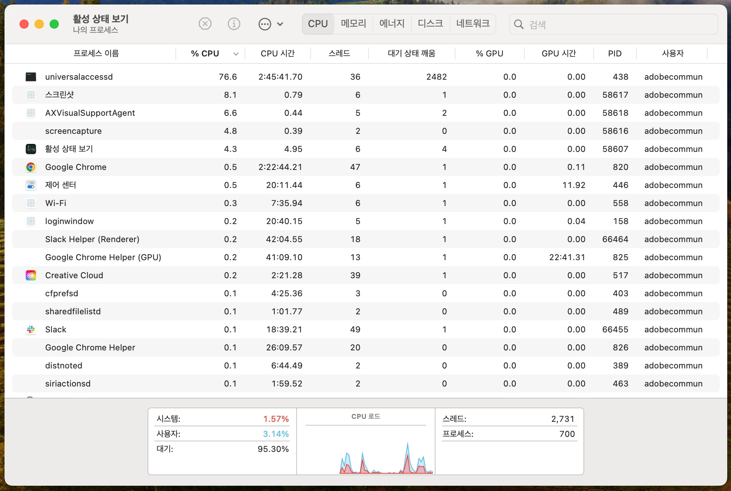This screenshot has width=731, height=491.
Task: Click the 활성 상태 보기 row icon
Action: (31, 149)
